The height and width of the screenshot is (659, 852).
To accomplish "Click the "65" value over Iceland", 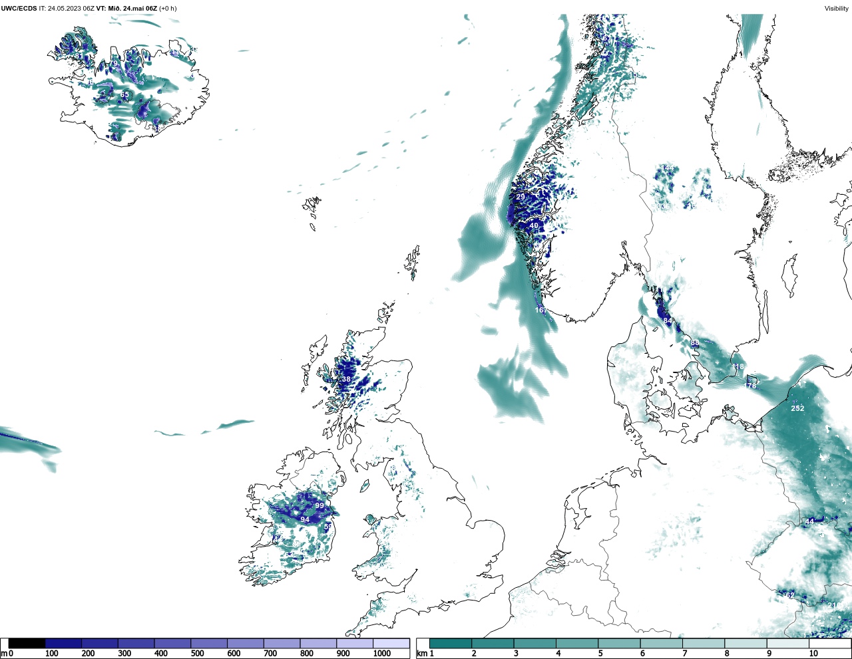I will [x=124, y=95].
